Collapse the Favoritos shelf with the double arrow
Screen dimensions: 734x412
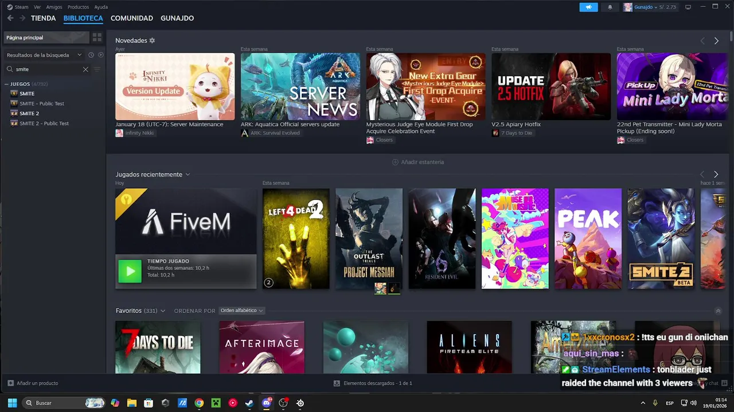click(718, 311)
